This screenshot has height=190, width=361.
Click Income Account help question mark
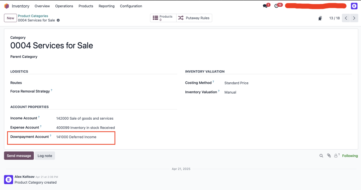[39, 117]
